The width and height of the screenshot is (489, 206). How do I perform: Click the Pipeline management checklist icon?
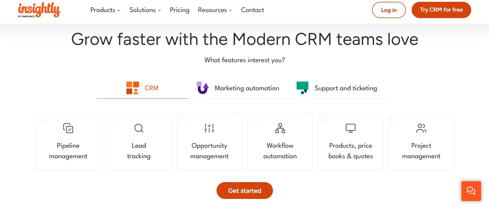click(x=68, y=128)
